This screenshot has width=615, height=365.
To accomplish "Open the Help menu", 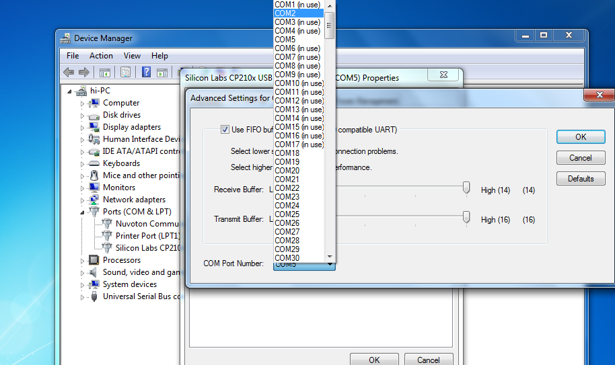I will coord(159,56).
